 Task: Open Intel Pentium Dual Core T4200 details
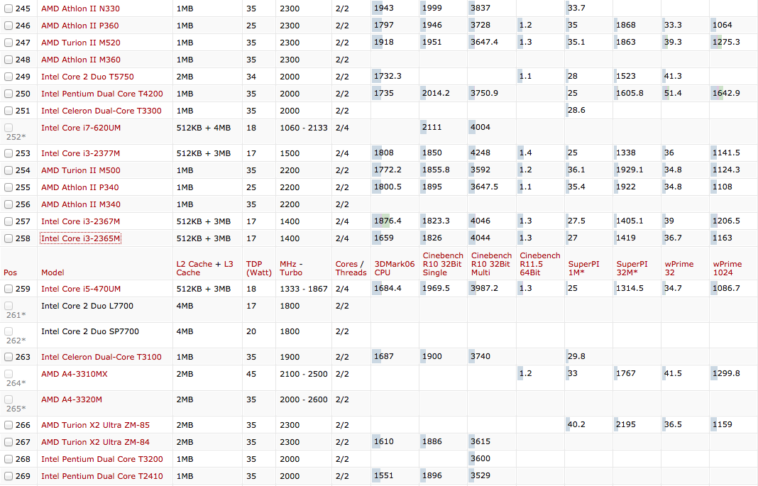101,94
